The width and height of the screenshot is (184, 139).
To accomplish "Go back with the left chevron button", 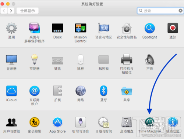I will (4, 11).
